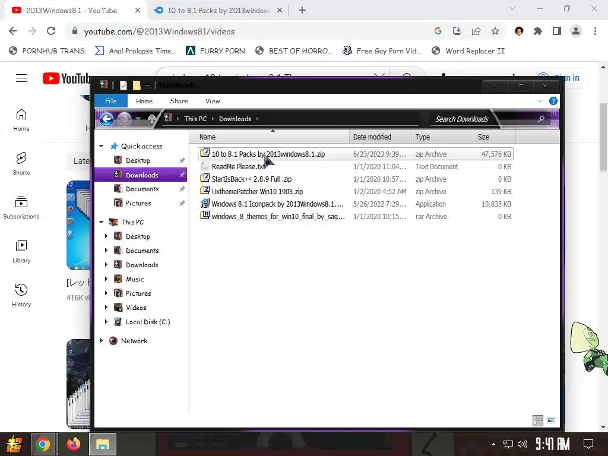Open recent locations dropdown in Explorer
Viewport: 608px width, 456px height.
pos(138,119)
